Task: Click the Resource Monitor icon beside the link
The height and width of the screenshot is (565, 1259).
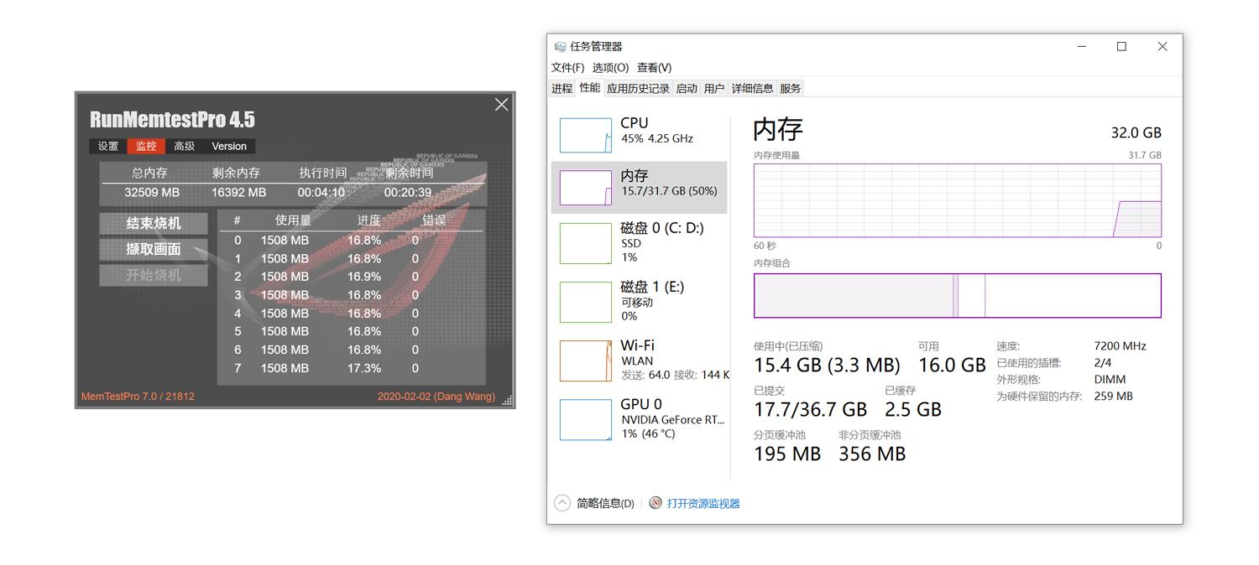Action: click(x=656, y=502)
